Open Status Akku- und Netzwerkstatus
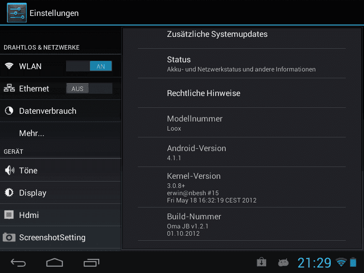The height and width of the screenshot is (273, 364). tap(242, 63)
